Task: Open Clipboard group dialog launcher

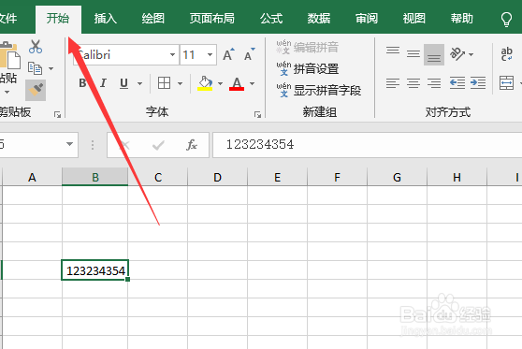Action: point(58,114)
